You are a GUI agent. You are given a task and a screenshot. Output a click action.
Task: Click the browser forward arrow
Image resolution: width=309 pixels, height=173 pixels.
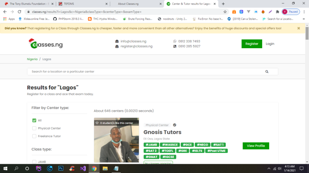coord(12,12)
